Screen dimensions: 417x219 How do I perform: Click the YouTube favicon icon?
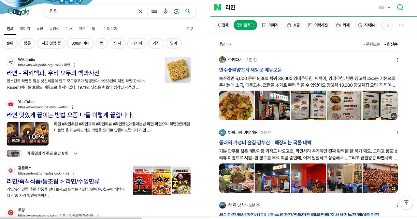[11, 104]
